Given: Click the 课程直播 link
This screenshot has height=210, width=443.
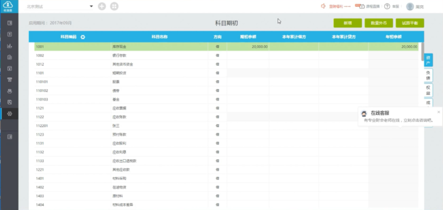Looking at the screenshot, I should pyautogui.click(x=373, y=6).
